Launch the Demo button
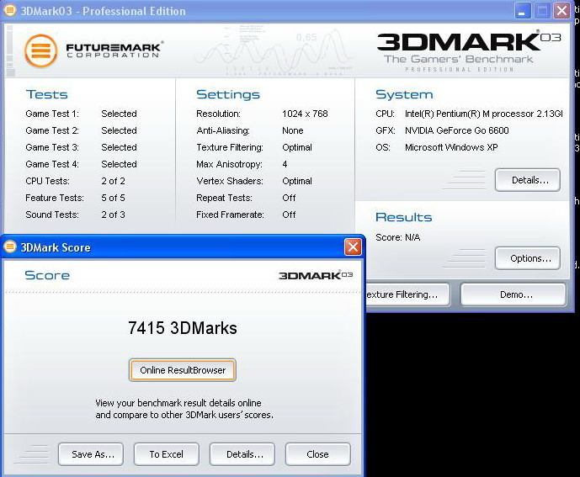This screenshot has width=580, height=477. click(513, 294)
